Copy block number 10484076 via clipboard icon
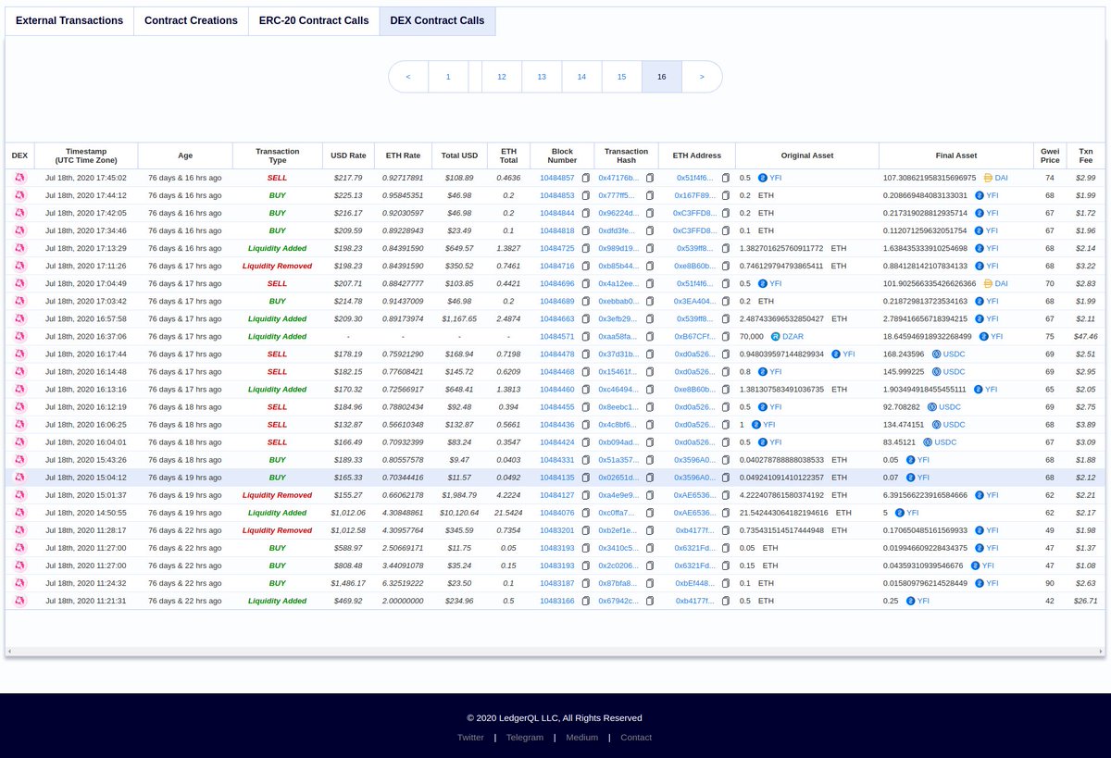Viewport: 1111px width, 758px height. [x=586, y=513]
